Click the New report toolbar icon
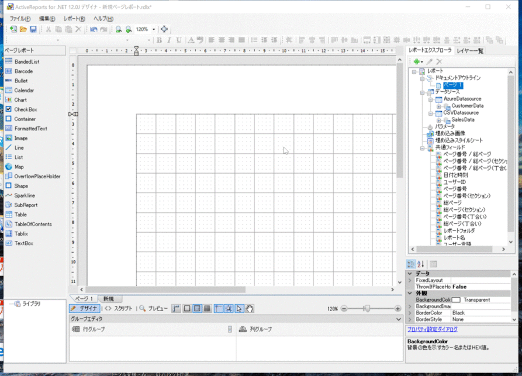This screenshot has width=522, height=376. coord(13,29)
